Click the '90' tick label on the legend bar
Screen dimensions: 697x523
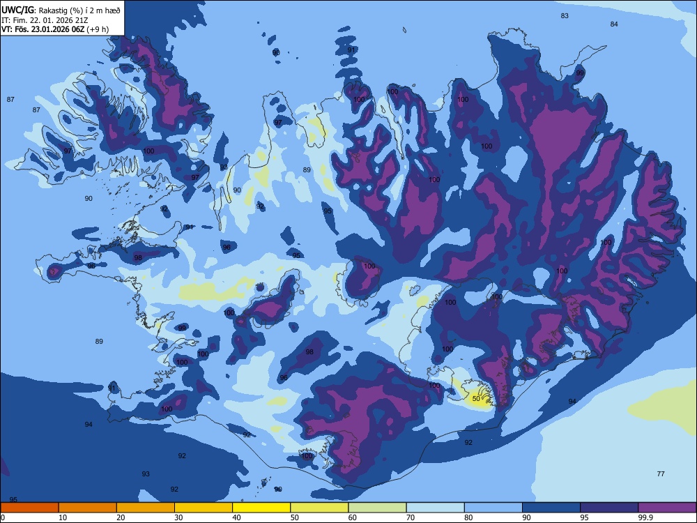pyautogui.click(x=526, y=517)
